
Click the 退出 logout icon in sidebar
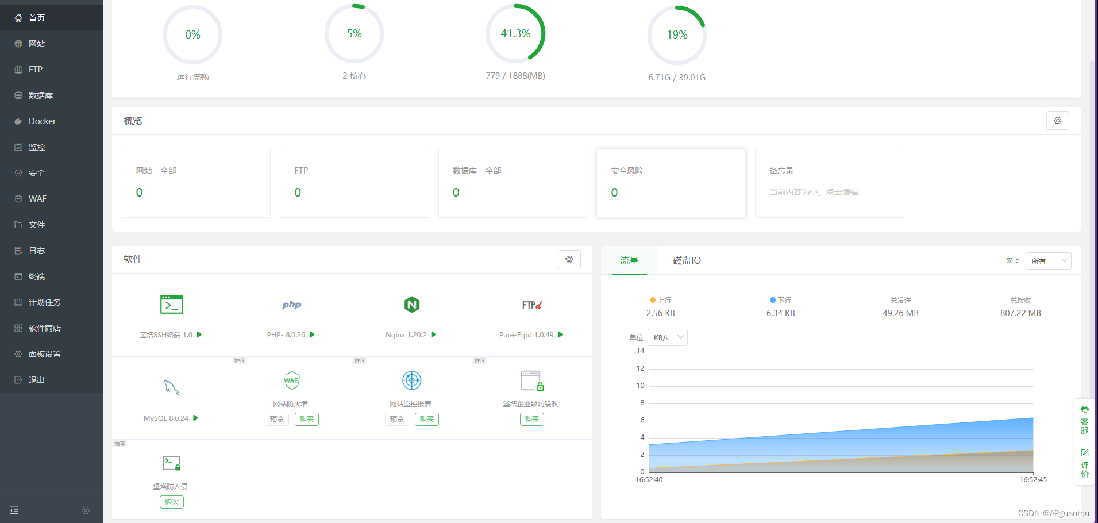coord(18,380)
